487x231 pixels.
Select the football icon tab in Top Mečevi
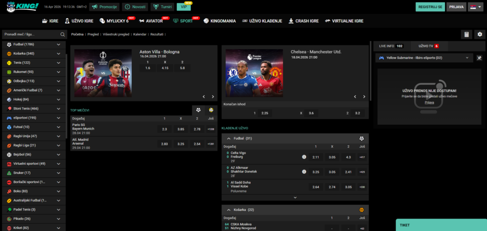click(x=198, y=110)
